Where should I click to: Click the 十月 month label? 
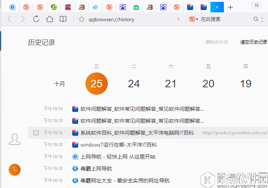click(59, 84)
